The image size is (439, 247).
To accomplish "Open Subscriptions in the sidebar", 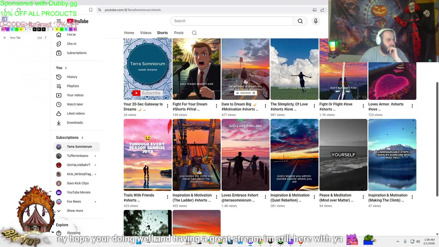I will pyautogui.click(x=76, y=53).
